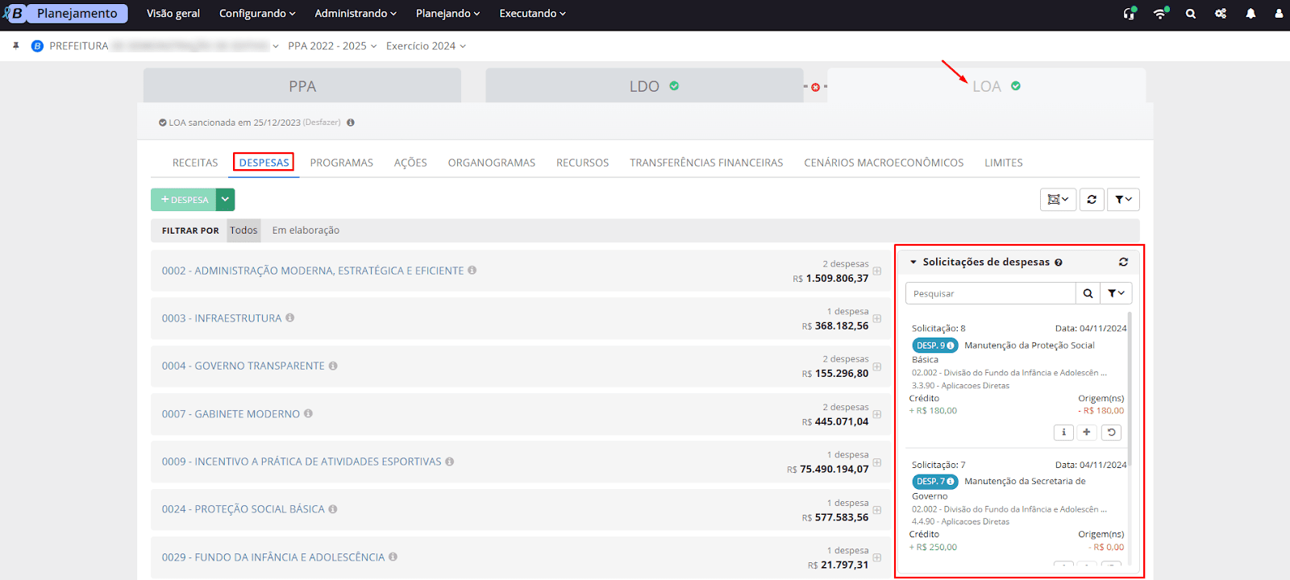Click the undo icon on Solicitação 8
This screenshot has height=580, width=1290.
coord(1111,433)
